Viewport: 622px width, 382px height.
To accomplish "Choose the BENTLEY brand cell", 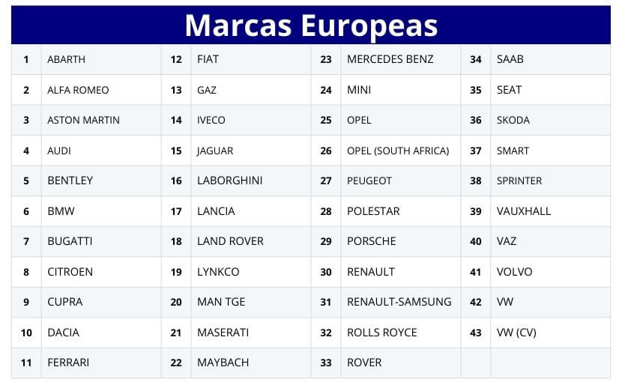I will coord(70,181).
